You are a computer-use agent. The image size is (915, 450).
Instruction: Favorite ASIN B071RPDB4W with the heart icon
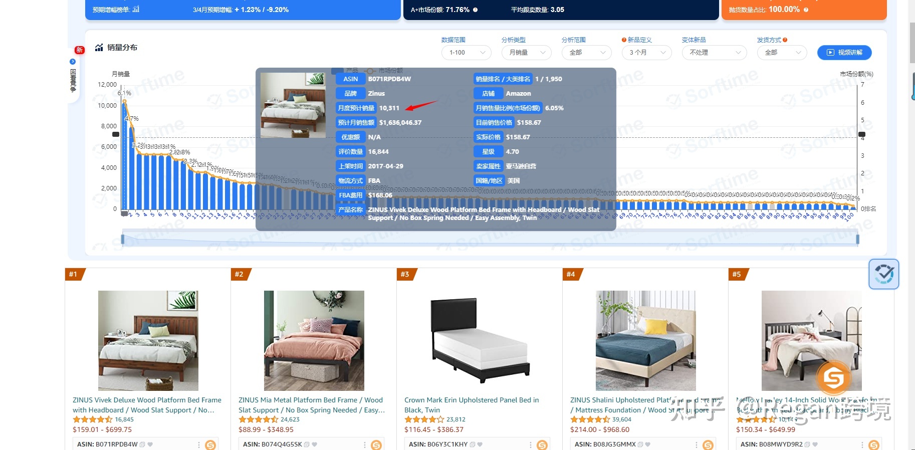150,444
